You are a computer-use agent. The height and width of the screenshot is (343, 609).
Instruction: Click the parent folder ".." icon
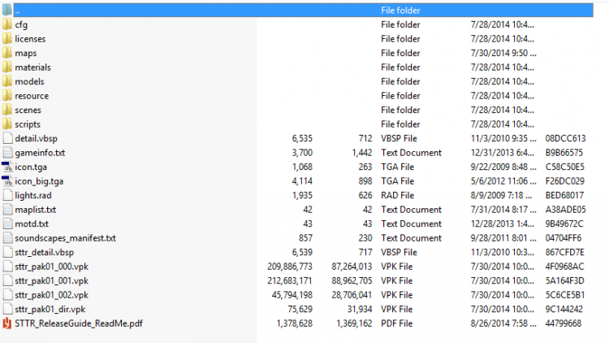click(7, 11)
